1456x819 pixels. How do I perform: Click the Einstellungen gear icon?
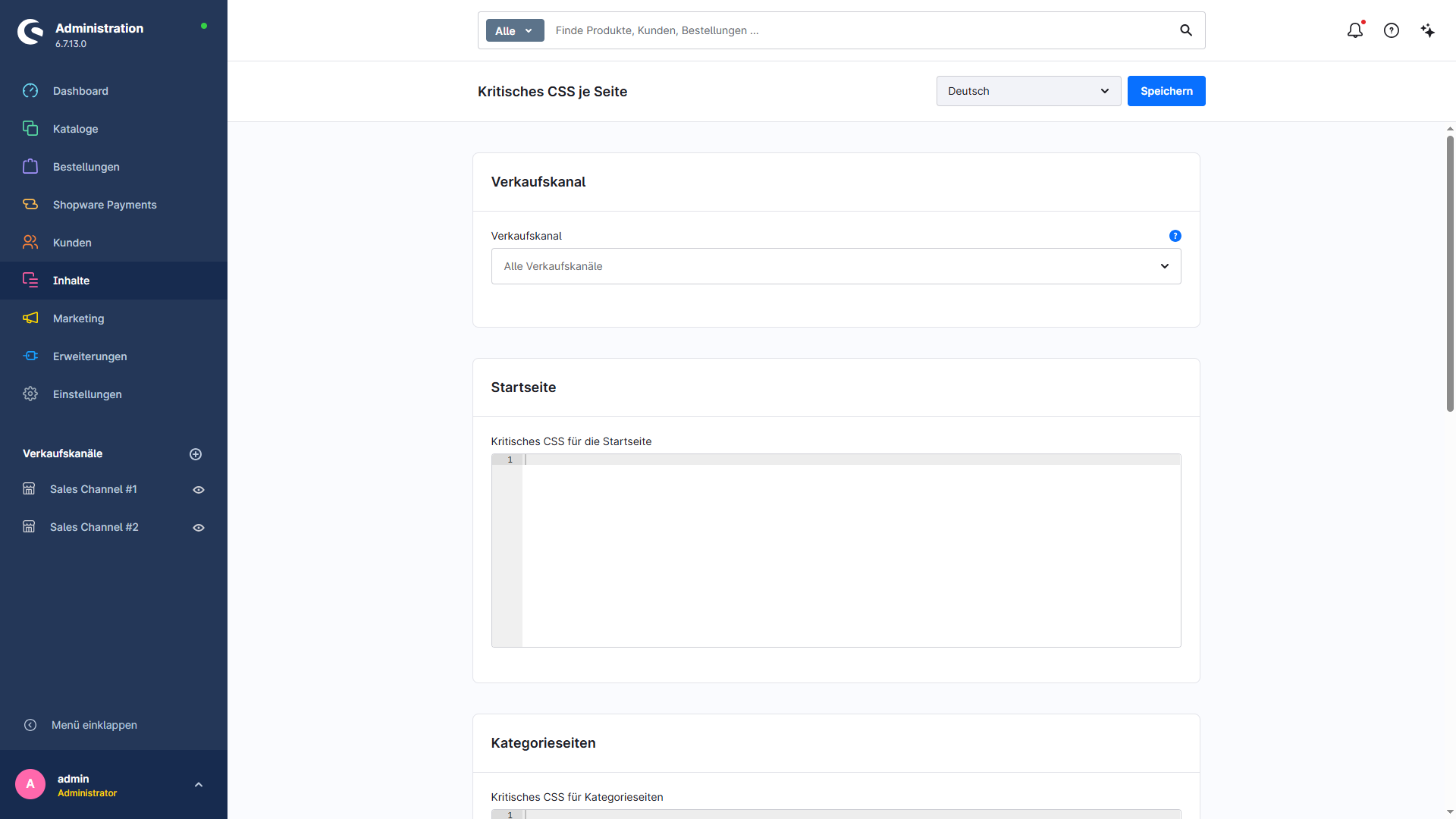coord(30,394)
